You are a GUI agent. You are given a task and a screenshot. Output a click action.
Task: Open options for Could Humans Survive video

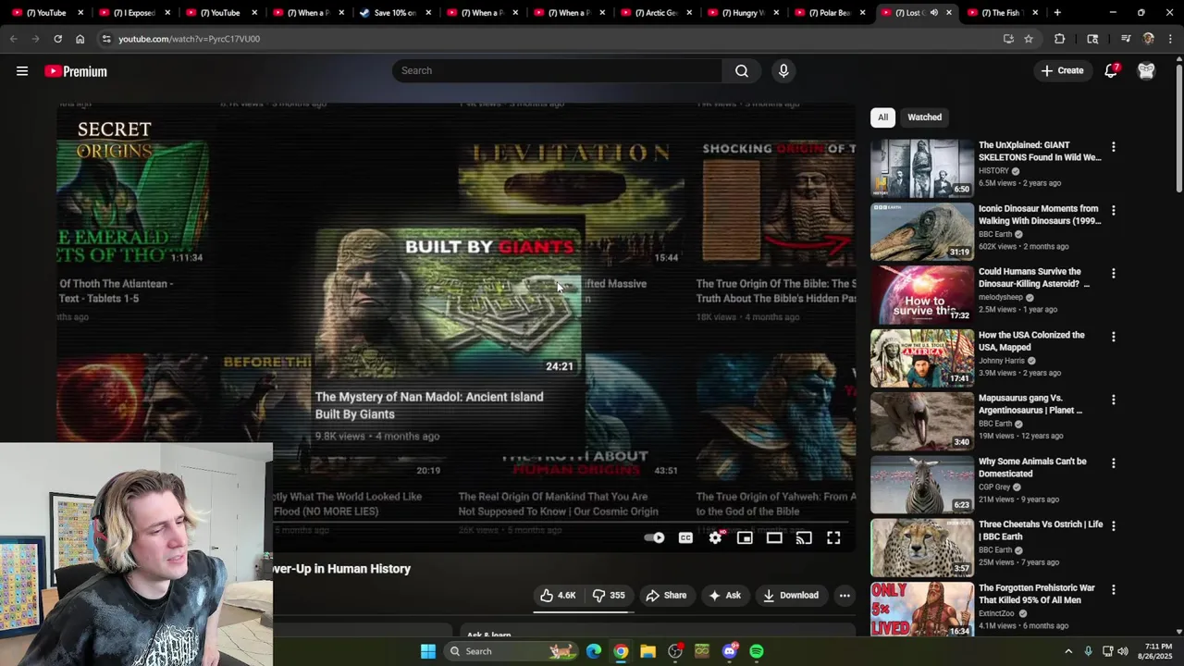click(1114, 273)
